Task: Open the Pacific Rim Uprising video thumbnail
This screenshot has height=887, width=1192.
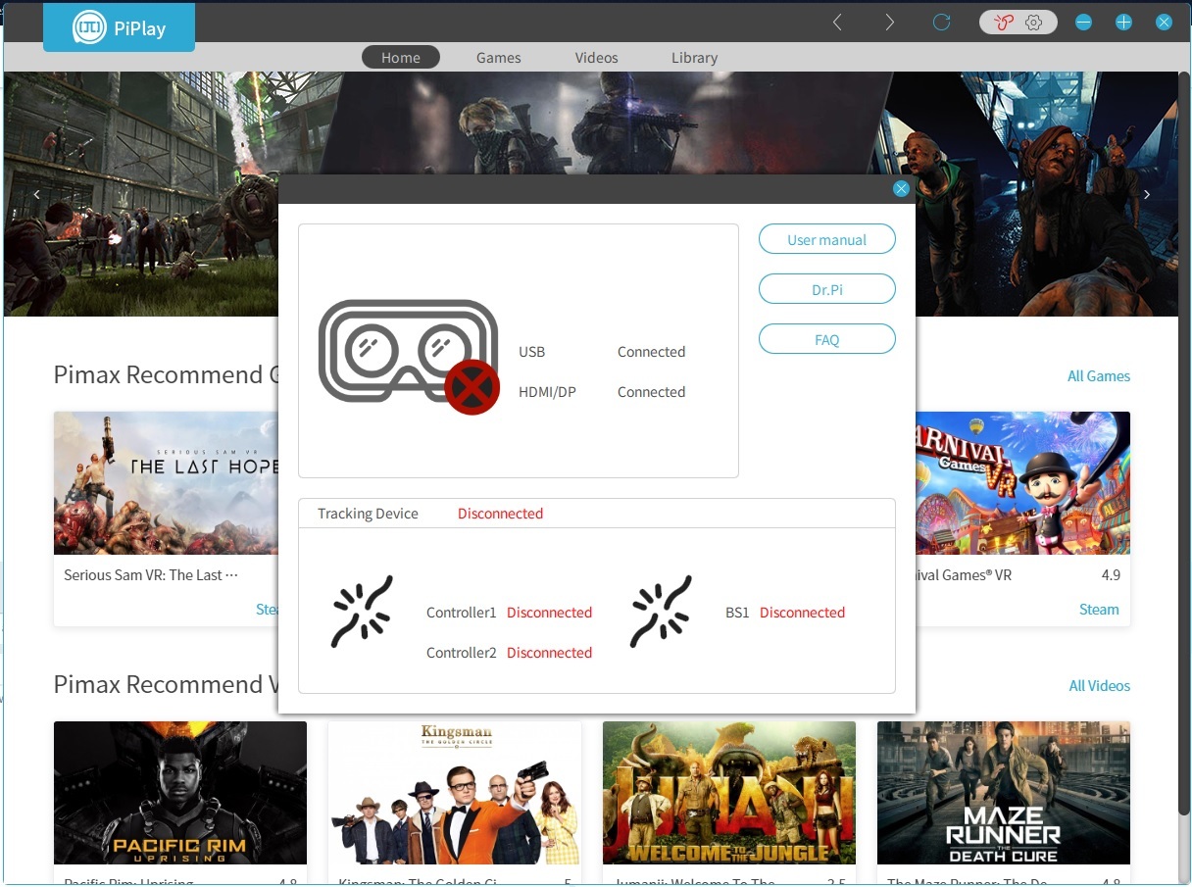Action: (x=180, y=793)
